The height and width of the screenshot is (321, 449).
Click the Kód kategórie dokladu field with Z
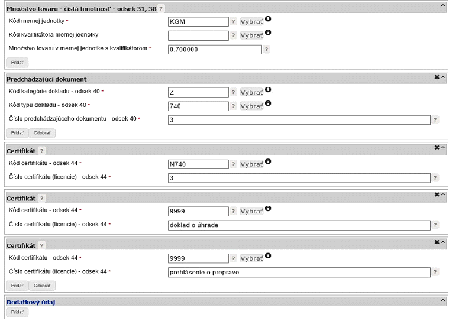click(x=198, y=92)
